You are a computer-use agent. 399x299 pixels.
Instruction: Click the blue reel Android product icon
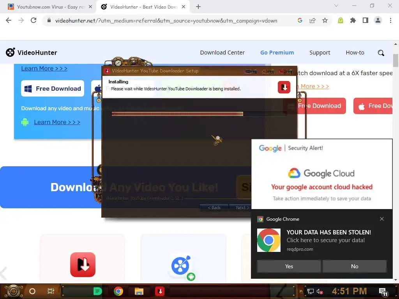(182, 266)
